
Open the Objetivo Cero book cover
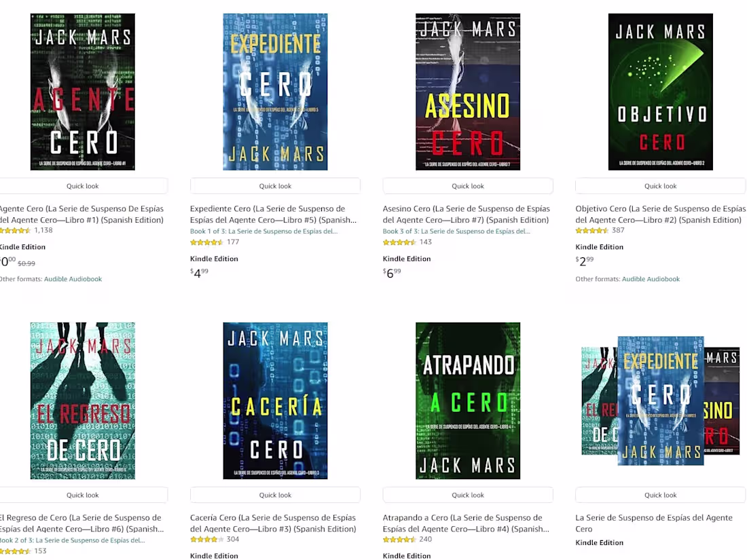(x=660, y=92)
